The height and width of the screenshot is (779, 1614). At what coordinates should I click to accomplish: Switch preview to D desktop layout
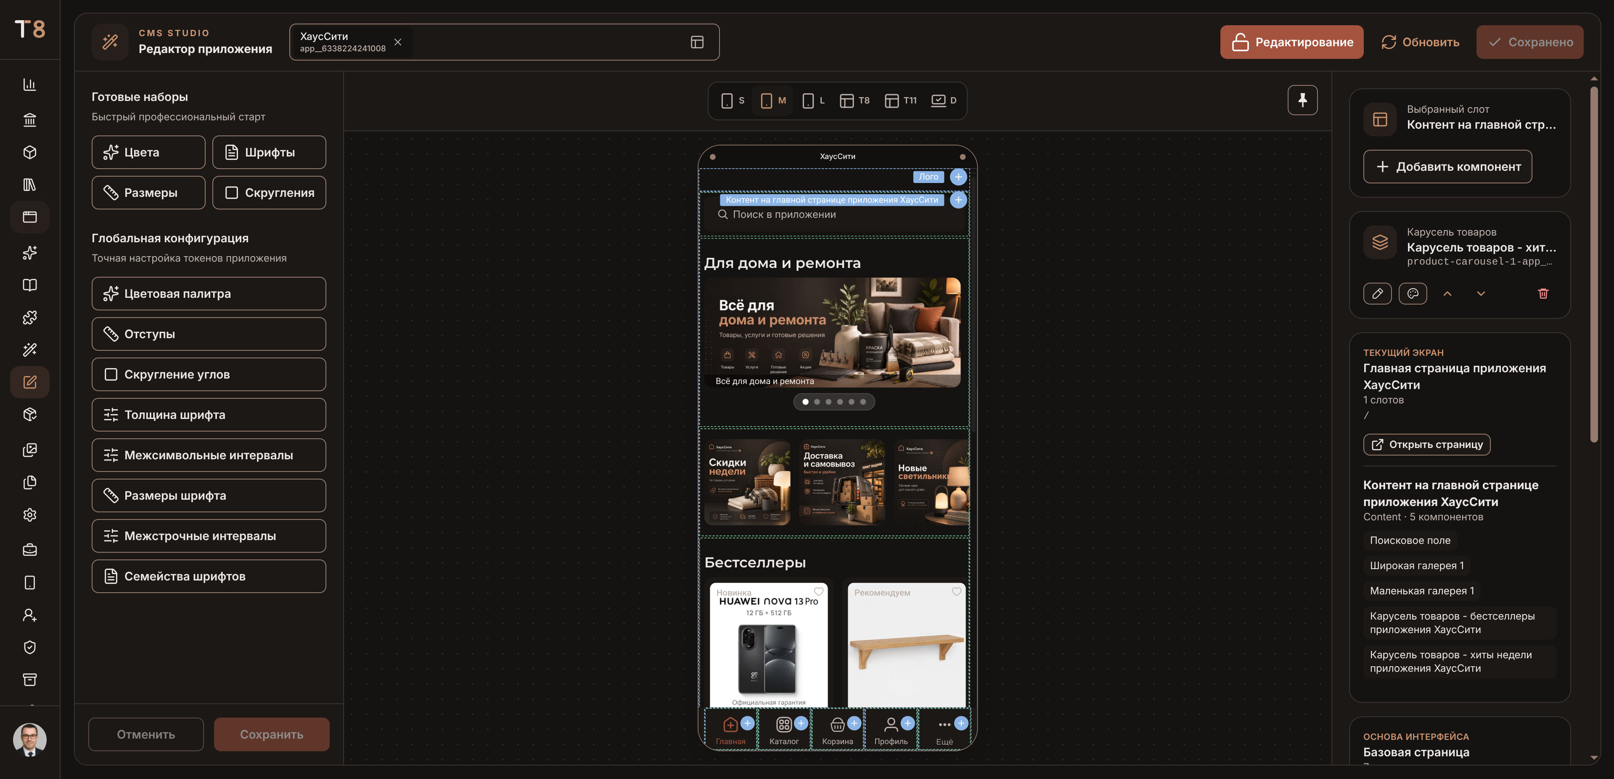(x=944, y=100)
